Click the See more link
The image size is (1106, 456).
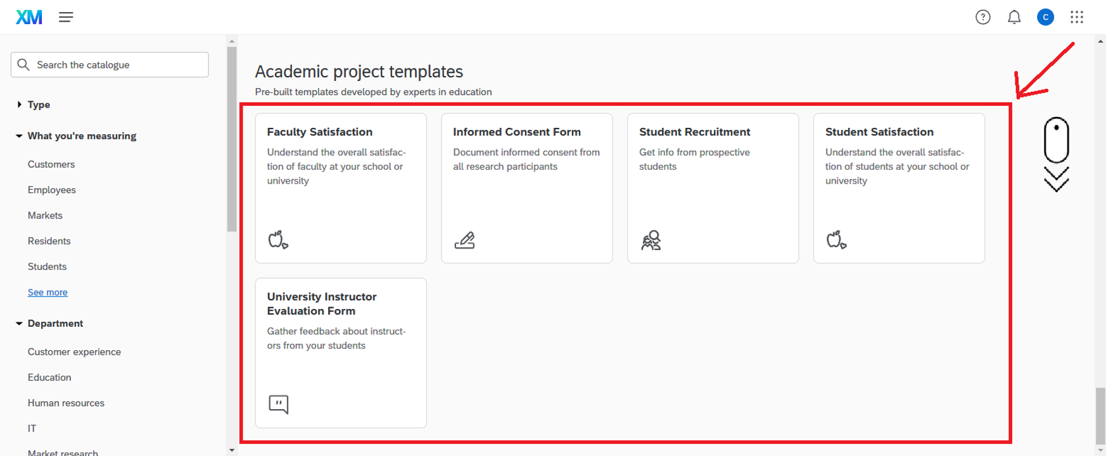coord(48,293)
